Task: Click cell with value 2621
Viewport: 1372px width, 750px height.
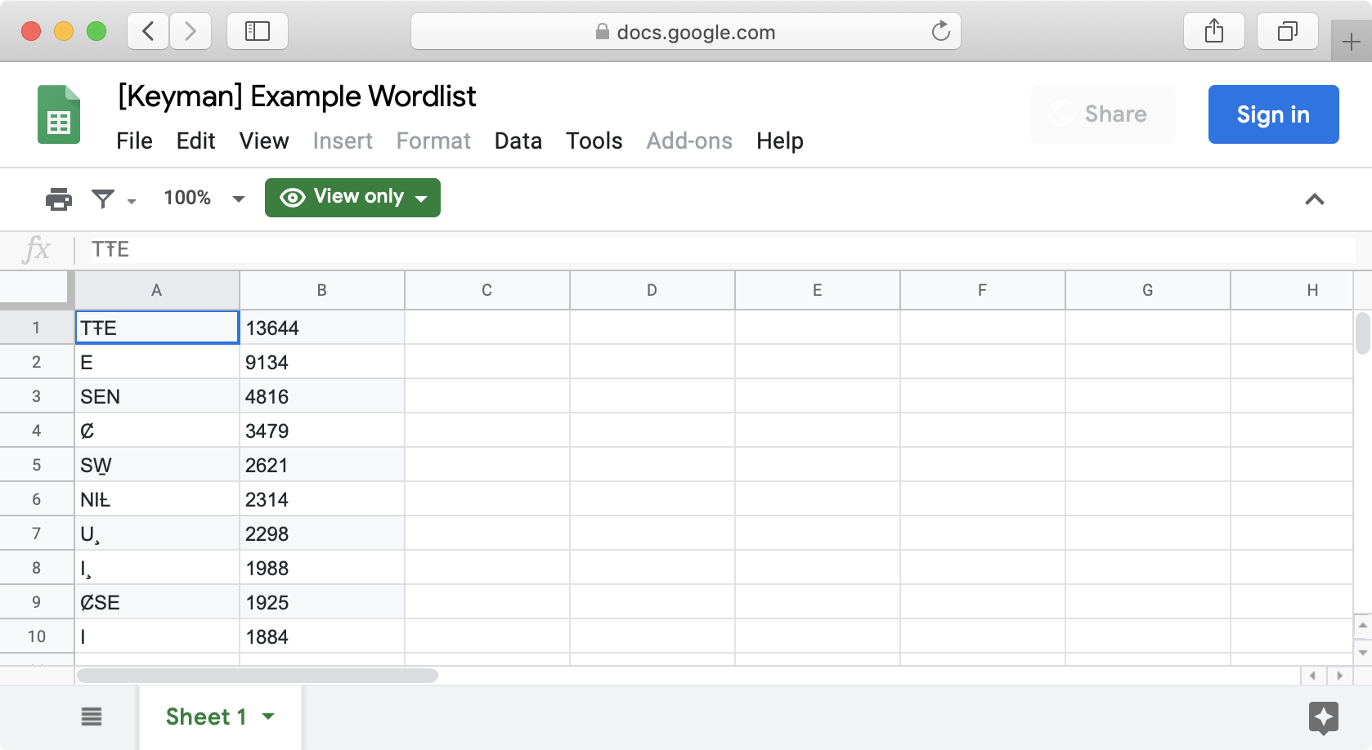Action: [322, 465]
